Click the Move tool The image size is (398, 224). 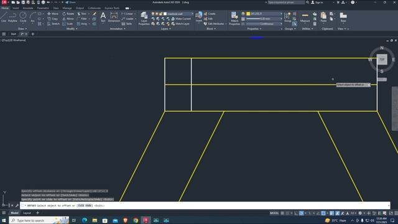coord(53,14)
